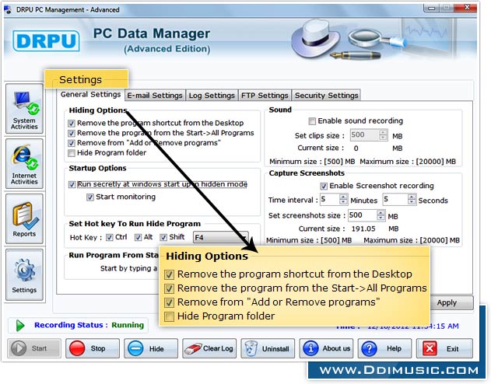491x384 pixels.
Task: Toggle the Alt hot key checkbox
Action: pos(138,238)
